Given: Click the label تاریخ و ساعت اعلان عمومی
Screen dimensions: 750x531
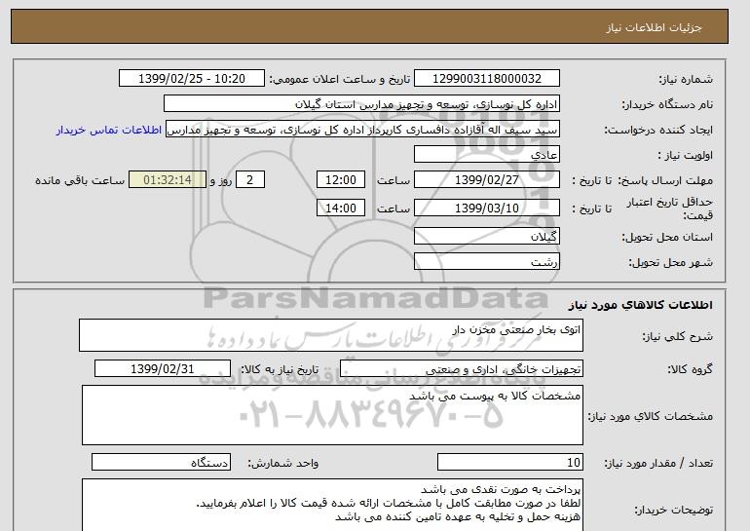Looking at the screenshot, I should click(340, 79).
